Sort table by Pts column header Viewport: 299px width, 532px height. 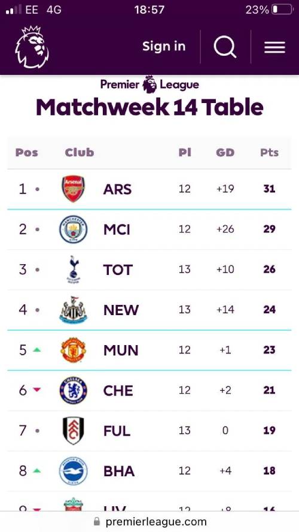(269, 153)
